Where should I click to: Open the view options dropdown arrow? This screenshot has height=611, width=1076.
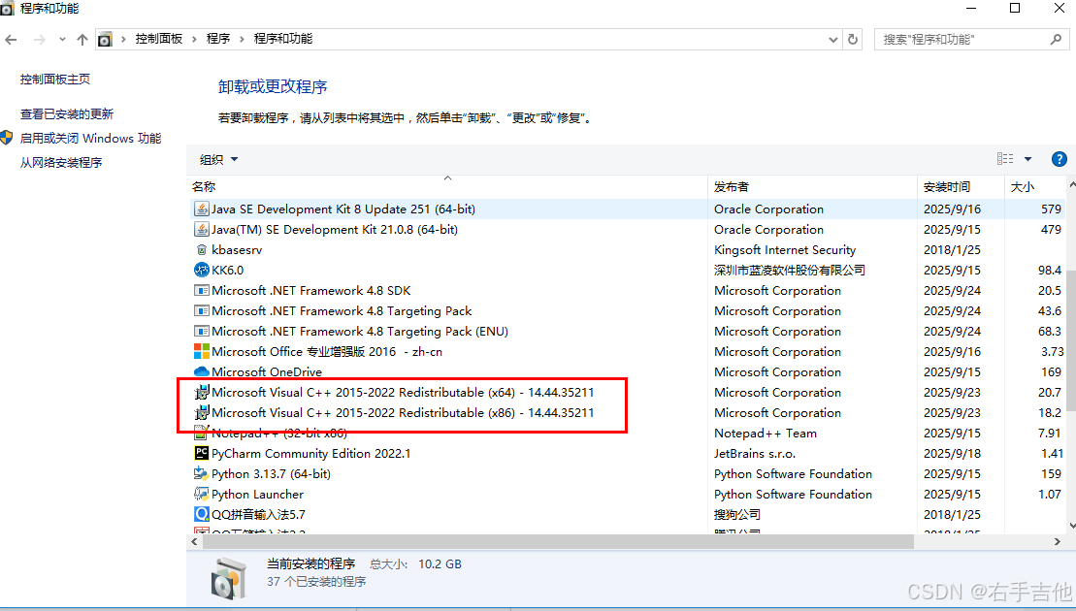(1027, 159)
